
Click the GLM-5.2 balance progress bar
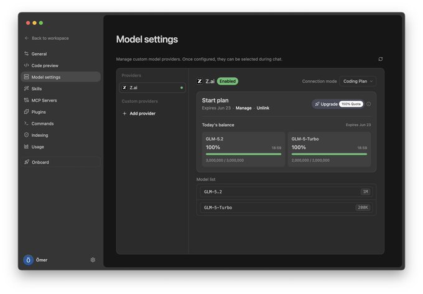243,154
